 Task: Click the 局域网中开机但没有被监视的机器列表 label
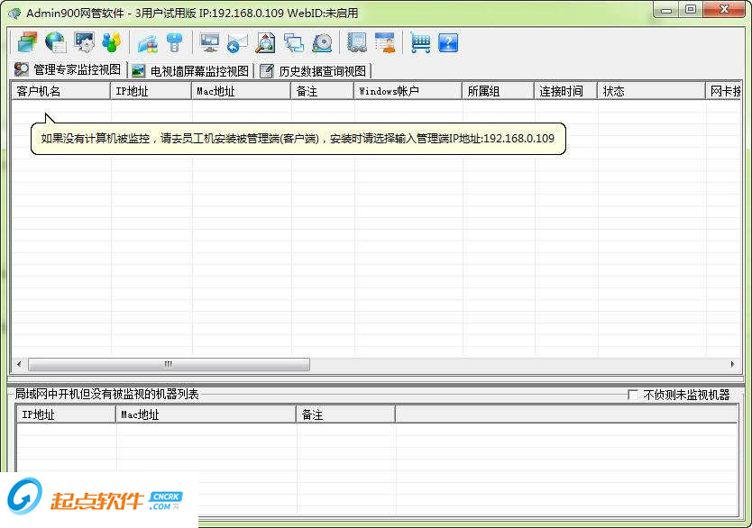(x=106, y=394)
